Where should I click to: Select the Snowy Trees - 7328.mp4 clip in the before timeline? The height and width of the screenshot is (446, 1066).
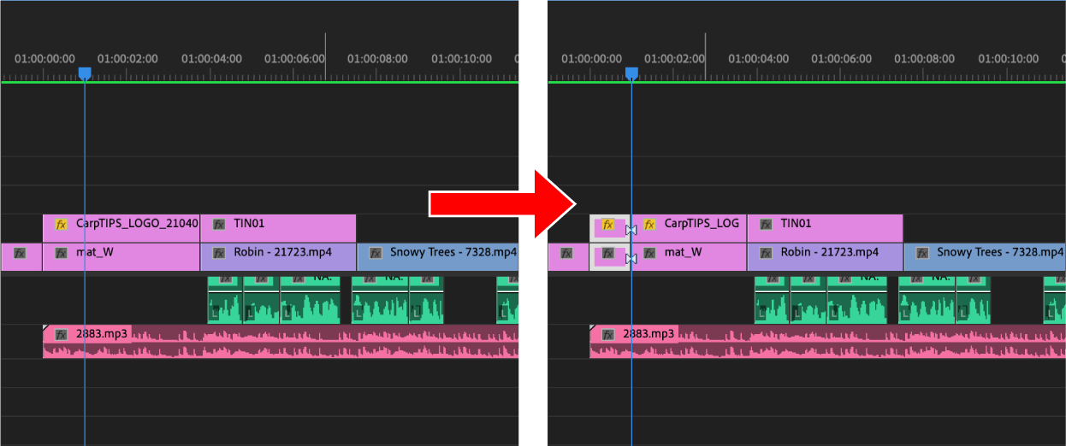(437, 257)
